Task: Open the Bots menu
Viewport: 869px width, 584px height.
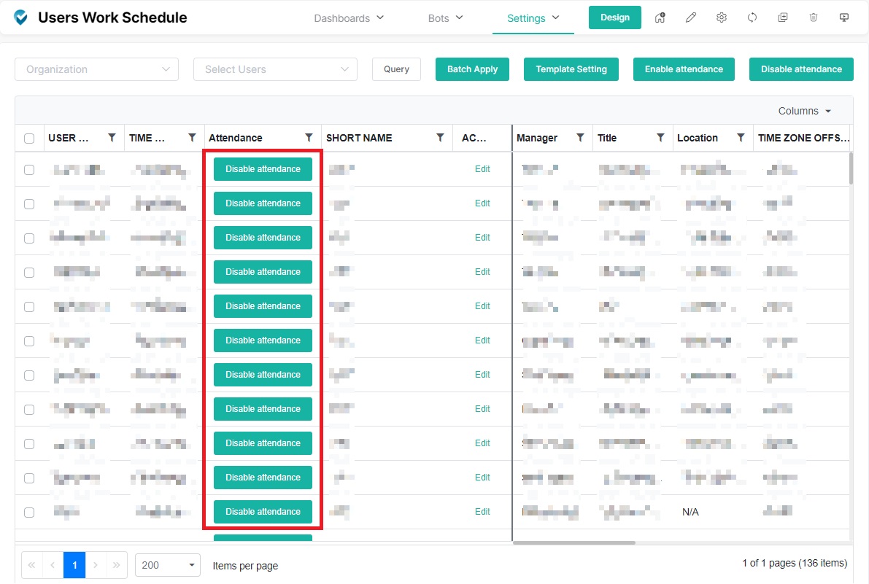Action: [445, 18]
